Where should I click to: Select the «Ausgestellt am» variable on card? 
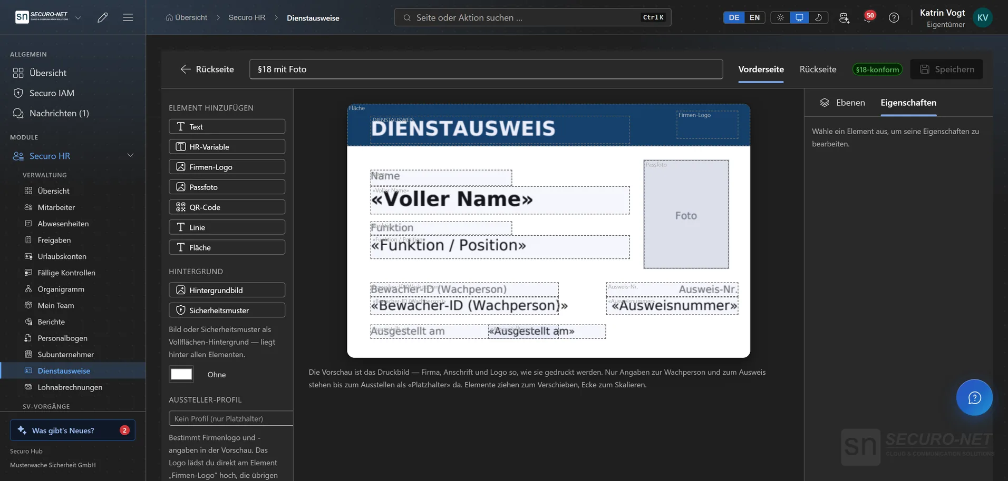(x=547, y=332)
